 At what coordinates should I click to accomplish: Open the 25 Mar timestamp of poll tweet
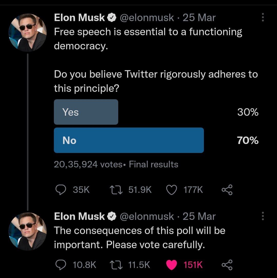click(199, 17)
